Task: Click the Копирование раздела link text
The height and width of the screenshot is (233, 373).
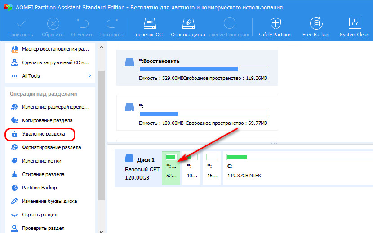Action: tap(47, 121)
